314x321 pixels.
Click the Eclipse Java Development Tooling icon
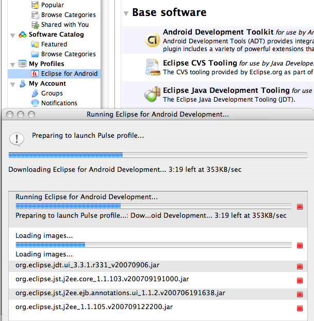(152, 94)
